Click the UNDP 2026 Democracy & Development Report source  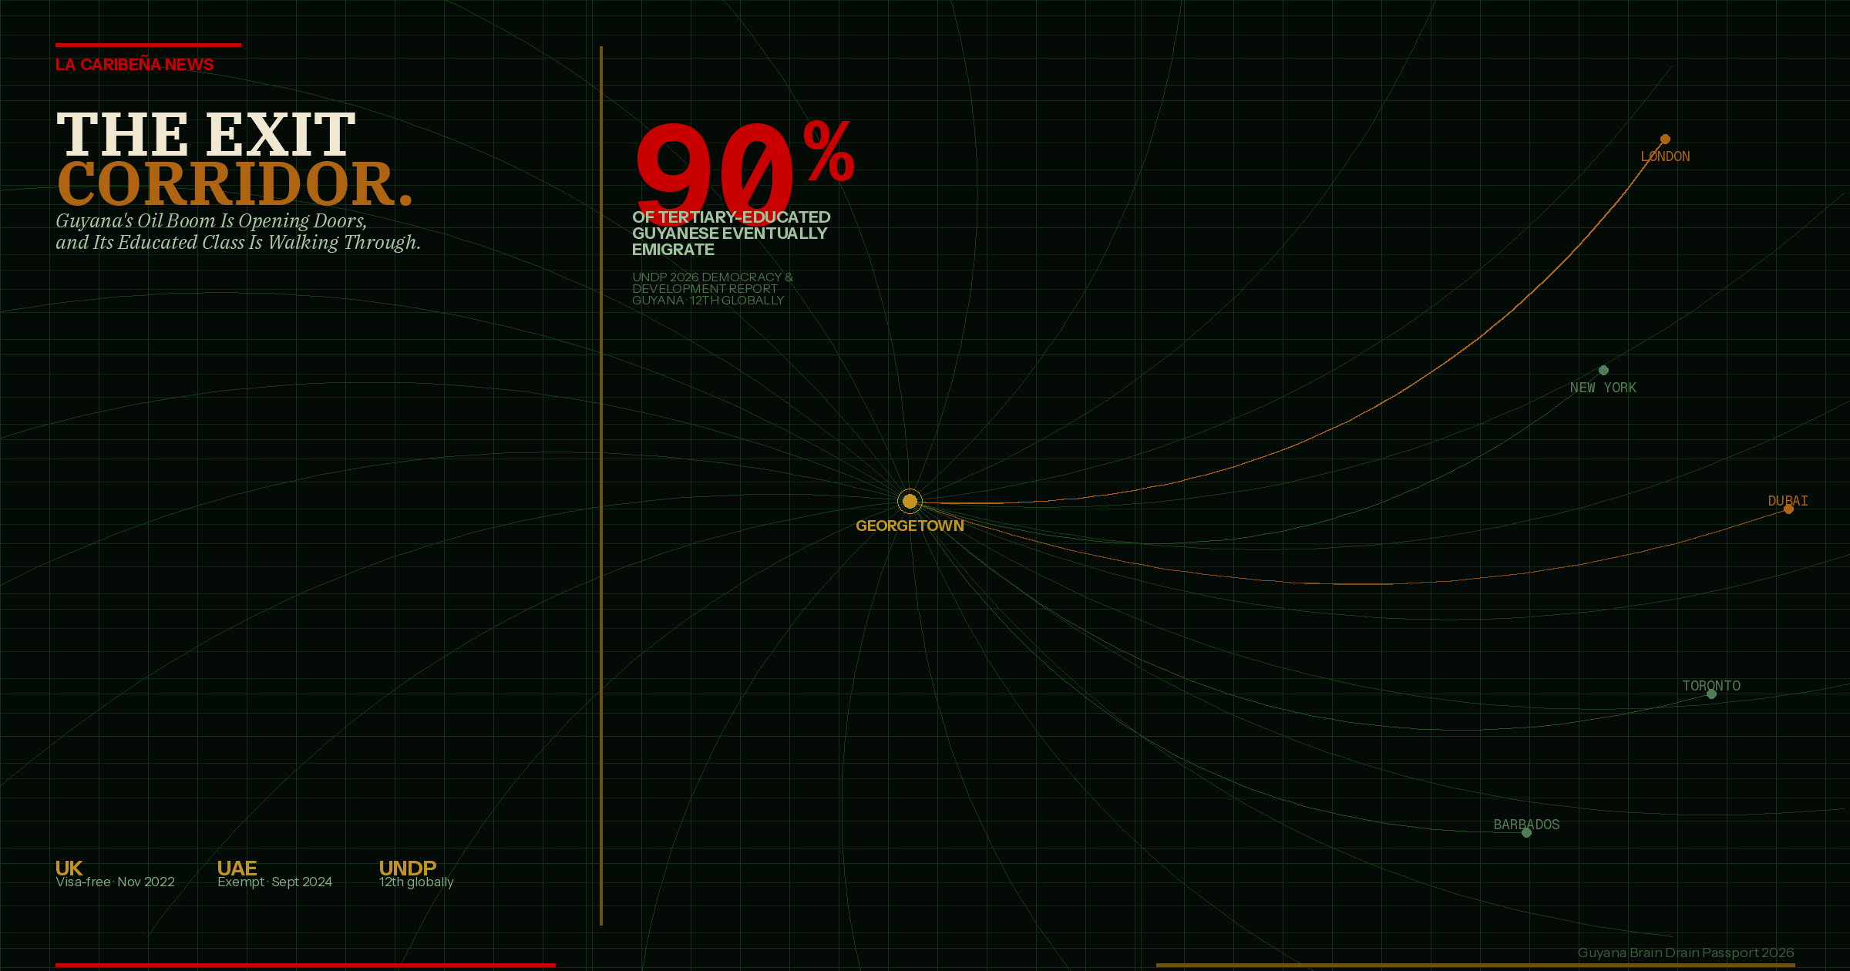pos(712,289)
